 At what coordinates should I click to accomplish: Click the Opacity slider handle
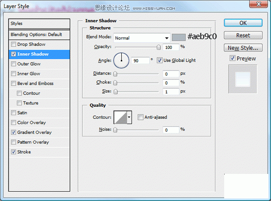[159, 47]
